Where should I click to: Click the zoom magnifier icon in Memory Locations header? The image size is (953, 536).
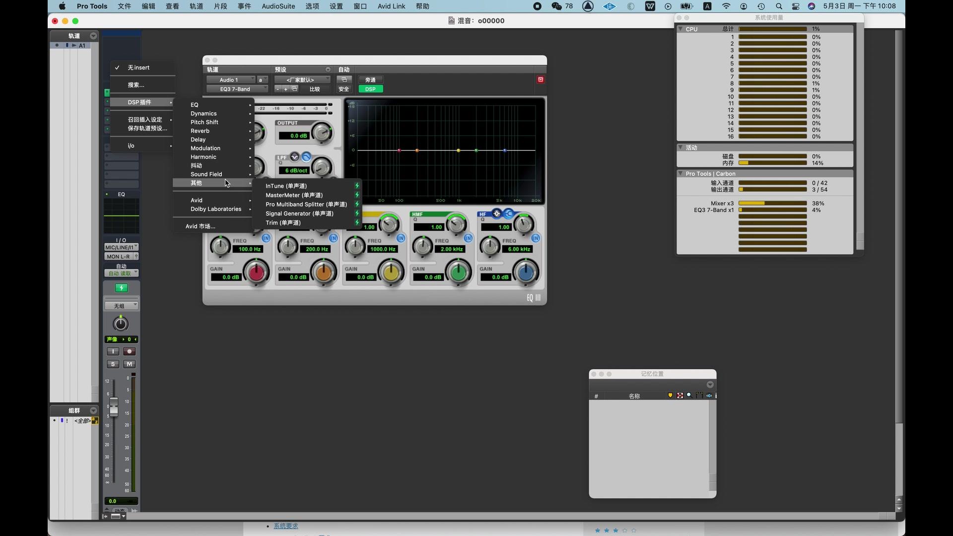pyautogui.click(x=689, y=396)
